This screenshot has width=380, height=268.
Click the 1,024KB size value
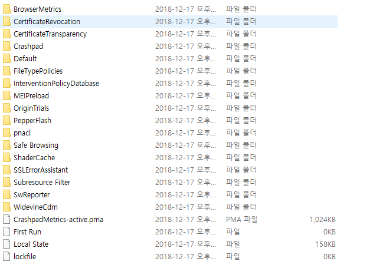coord(323,220)
